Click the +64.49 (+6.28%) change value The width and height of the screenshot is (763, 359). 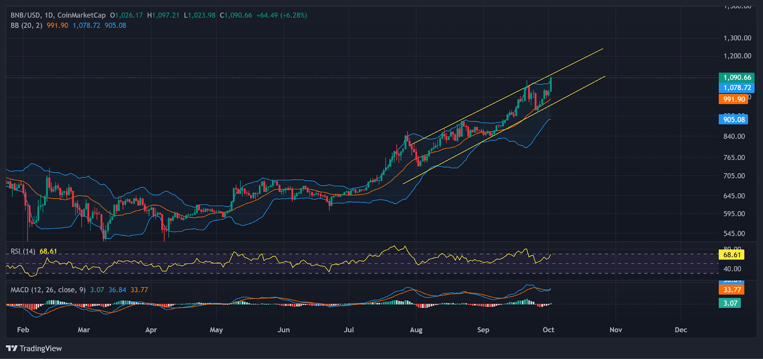coord(281,15)
